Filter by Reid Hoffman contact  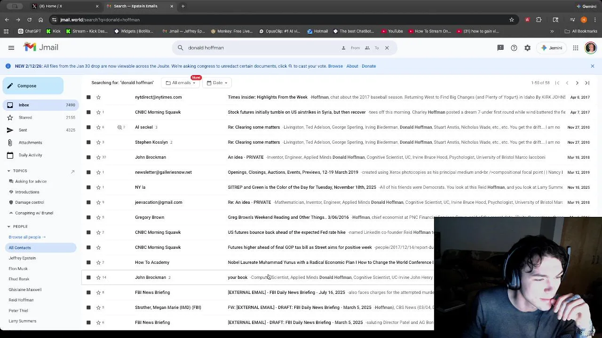tap(21, 300)
